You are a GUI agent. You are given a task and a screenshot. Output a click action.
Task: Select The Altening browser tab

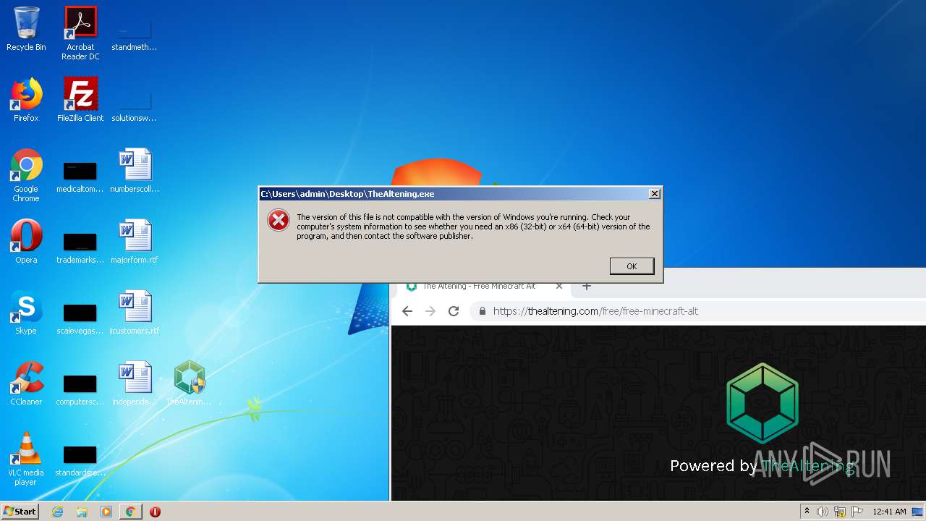point(481,287)
